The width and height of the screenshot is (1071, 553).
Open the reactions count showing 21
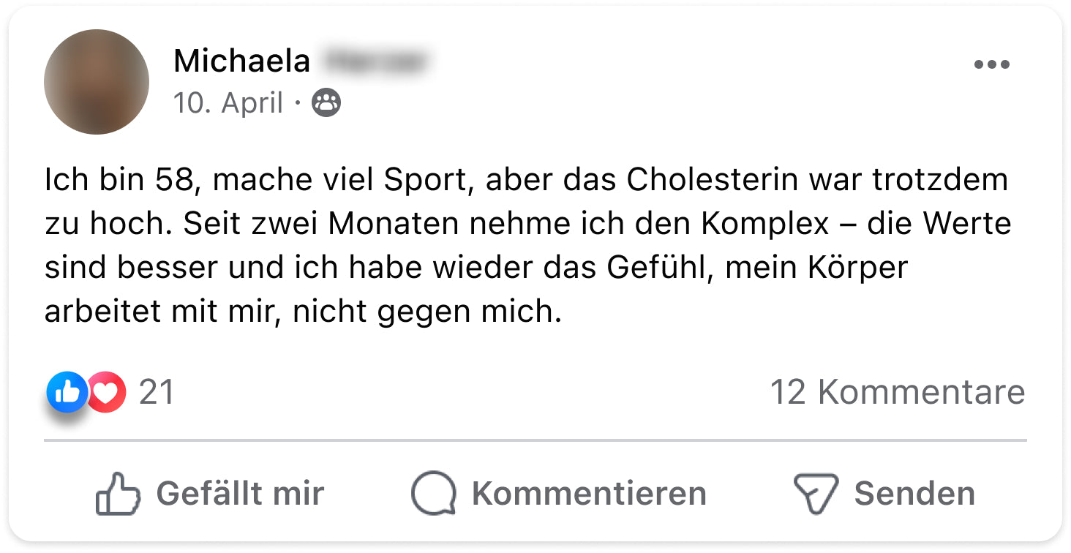tap(157, 393)
